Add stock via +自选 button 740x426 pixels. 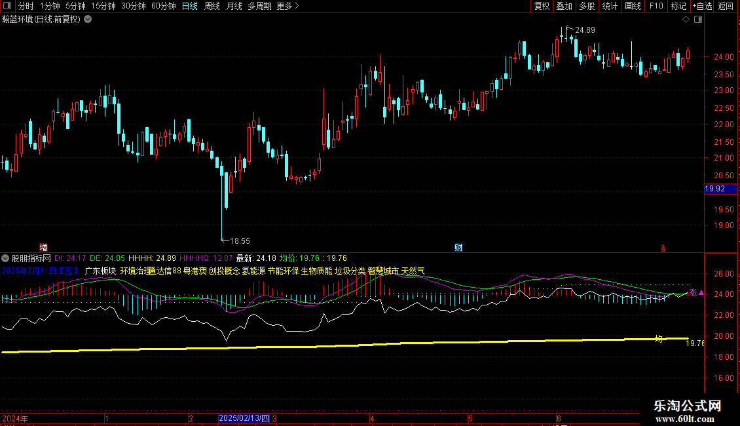click(x=702, y=6)
